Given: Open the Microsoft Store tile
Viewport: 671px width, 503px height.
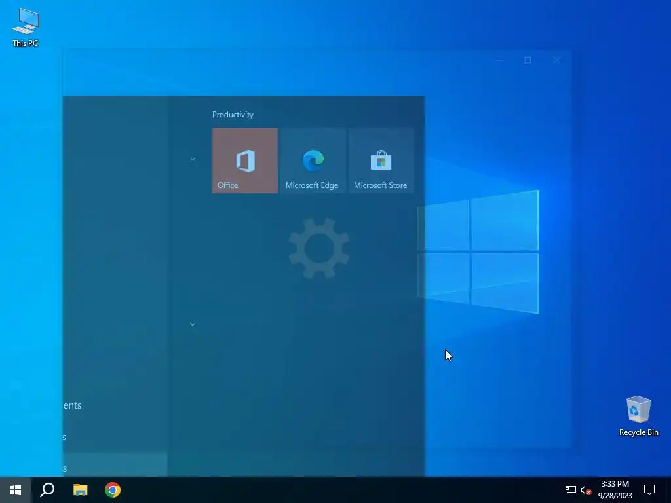Looking at the screenshot, I should 381,160.
